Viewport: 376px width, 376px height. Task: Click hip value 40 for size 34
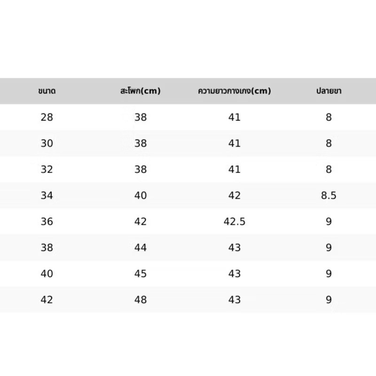[141, 196]
